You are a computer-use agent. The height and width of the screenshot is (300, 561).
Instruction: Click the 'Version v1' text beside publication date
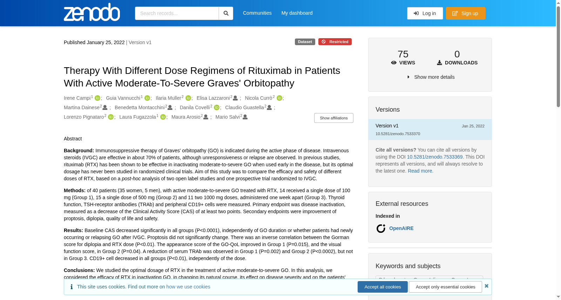coord(140,42)
